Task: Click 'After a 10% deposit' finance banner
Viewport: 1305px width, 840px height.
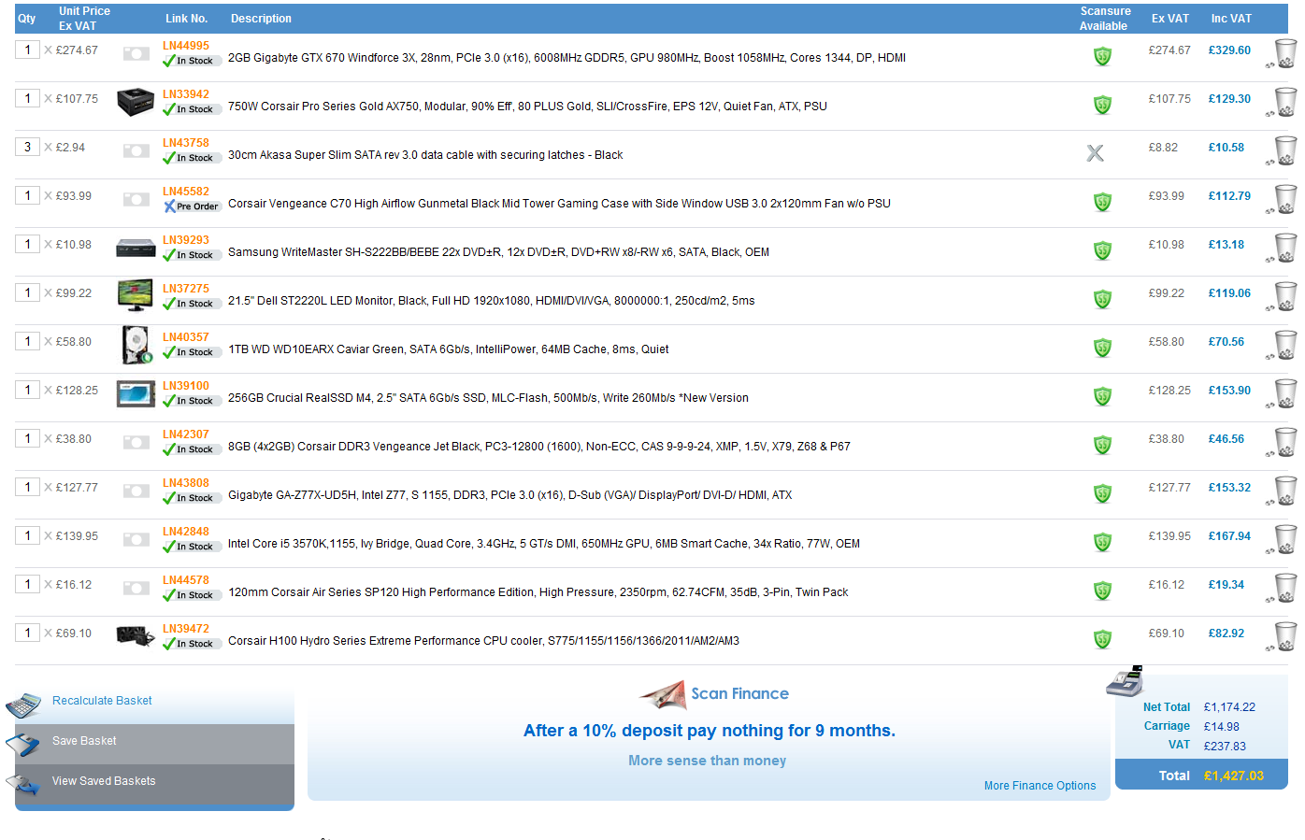Action: (x=710, y=731)
